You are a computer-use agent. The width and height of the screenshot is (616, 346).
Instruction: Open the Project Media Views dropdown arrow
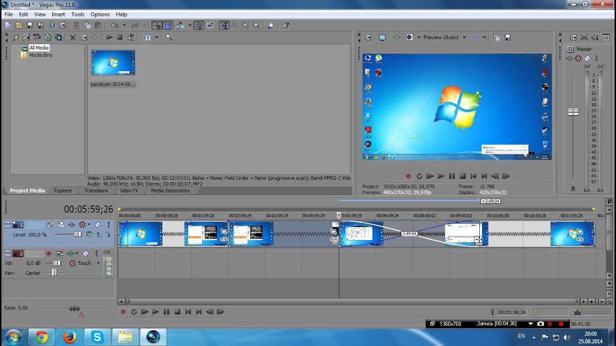click(156, 37)
